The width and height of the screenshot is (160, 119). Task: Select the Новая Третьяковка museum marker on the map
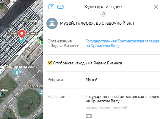tap(22, 39)
